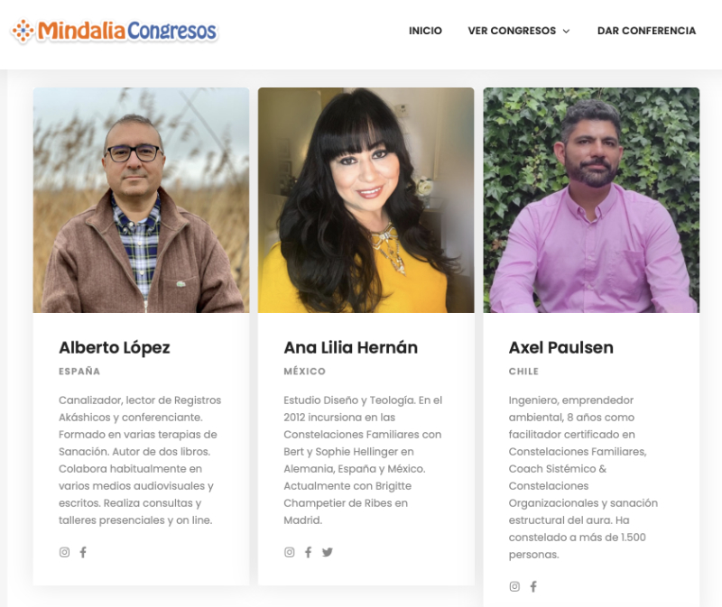Select Axel Paulsen's profile photo
722x607 pixels.
coord(591,200)
